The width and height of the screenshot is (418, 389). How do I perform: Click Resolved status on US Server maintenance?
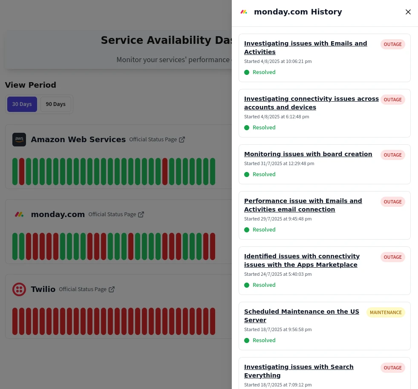tap(260, 340)
